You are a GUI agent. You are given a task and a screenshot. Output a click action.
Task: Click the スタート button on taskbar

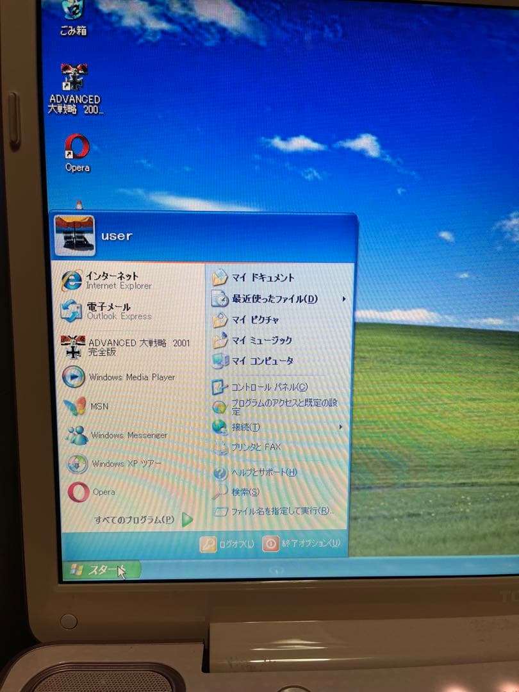pyautogui.click(x=101, y=570)
